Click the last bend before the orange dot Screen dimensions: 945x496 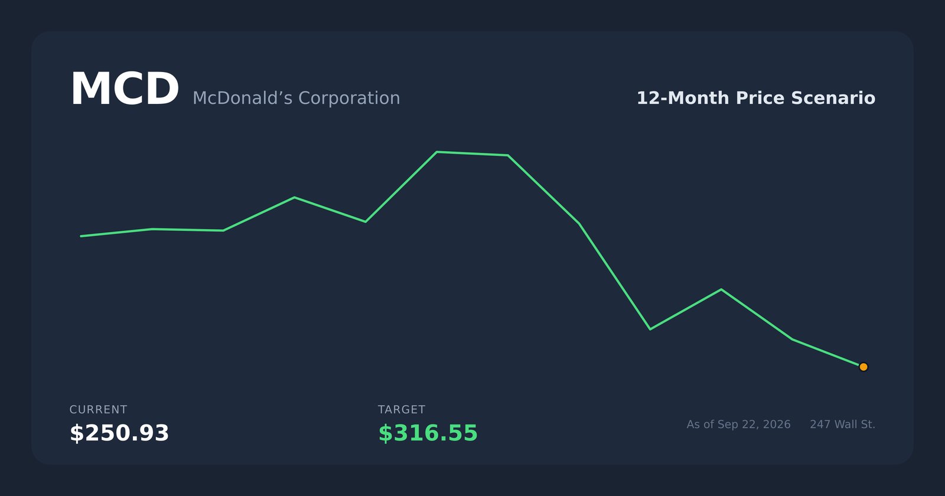tap(792, 339)
